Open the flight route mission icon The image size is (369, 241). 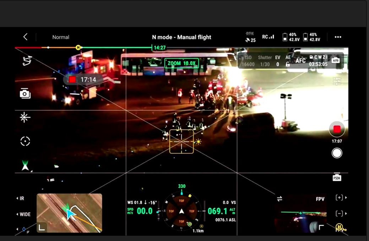pos(27,61)
